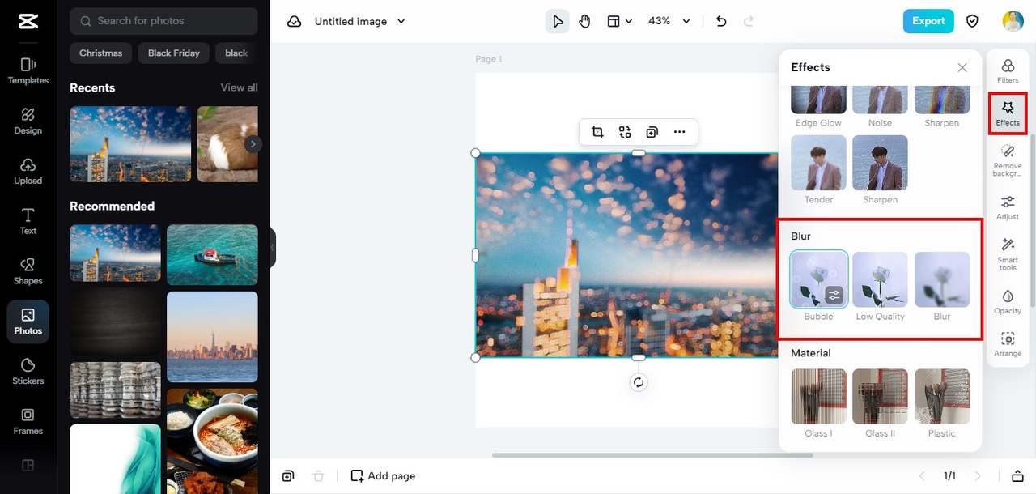Activate the hand pan tool
1036x494 pixels.
584,21
